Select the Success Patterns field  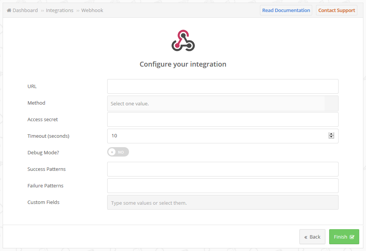point(223,169)
